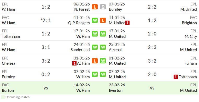Click the orange L badge beside M. United 11-01-26
Image resolution: width=199 pixels, height=102 pixels.
103,20
